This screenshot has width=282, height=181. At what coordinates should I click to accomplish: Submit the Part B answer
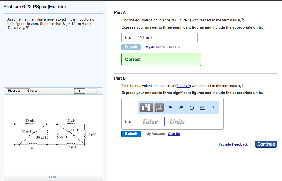(131, 134)
